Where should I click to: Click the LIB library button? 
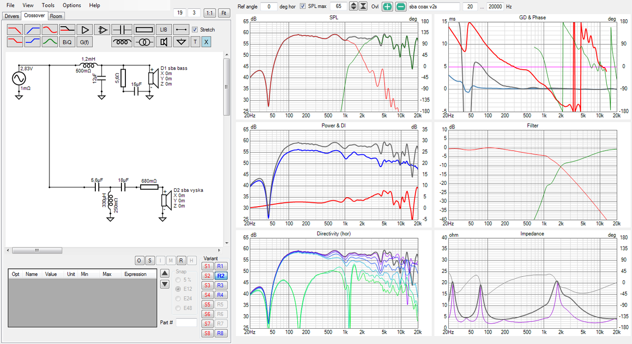point(163,30)
